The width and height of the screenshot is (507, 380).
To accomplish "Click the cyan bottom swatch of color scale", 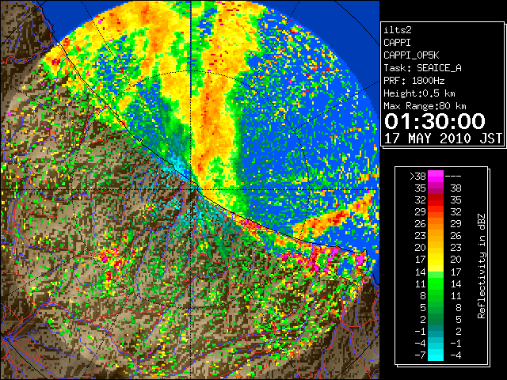I will tap(436, 355).
